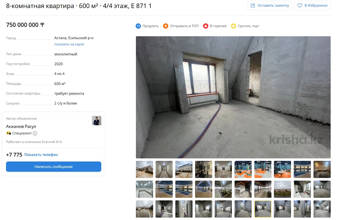Open показать на карте link
This screenshot has height=220, width=338.
pos(69,44)
